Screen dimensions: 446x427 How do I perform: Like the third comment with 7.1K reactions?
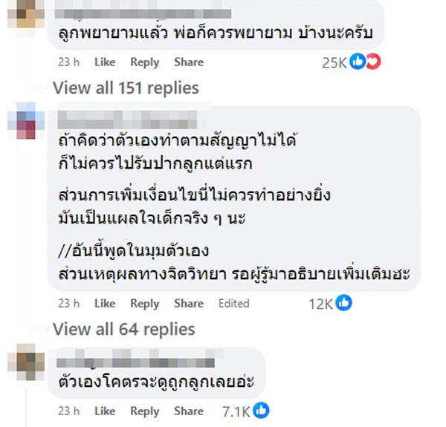(x=105, y=411)
